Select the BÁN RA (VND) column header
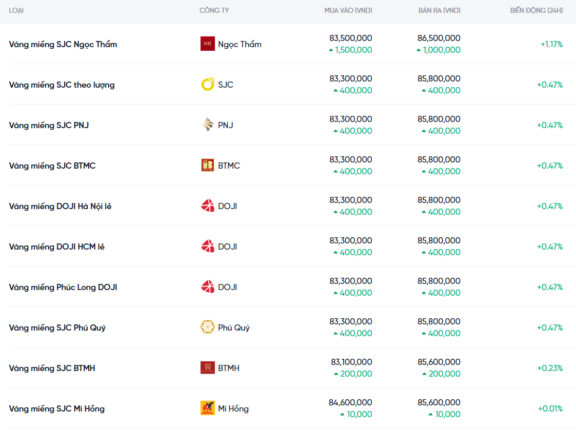 point(440,11)
